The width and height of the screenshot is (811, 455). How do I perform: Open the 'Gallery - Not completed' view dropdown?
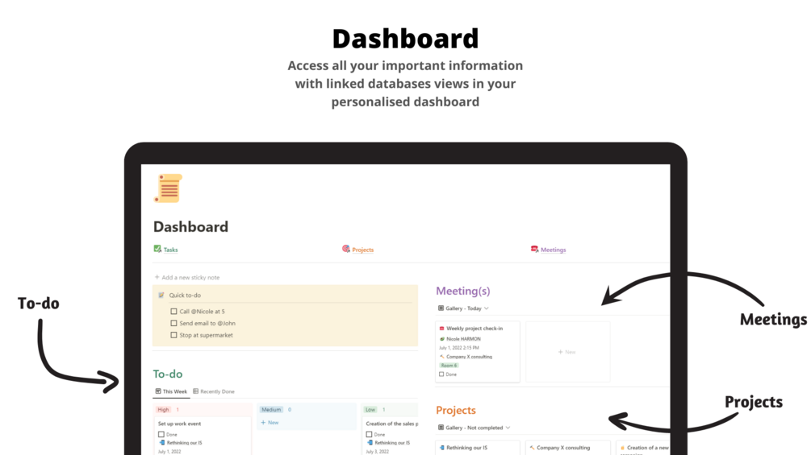point(508,428)
